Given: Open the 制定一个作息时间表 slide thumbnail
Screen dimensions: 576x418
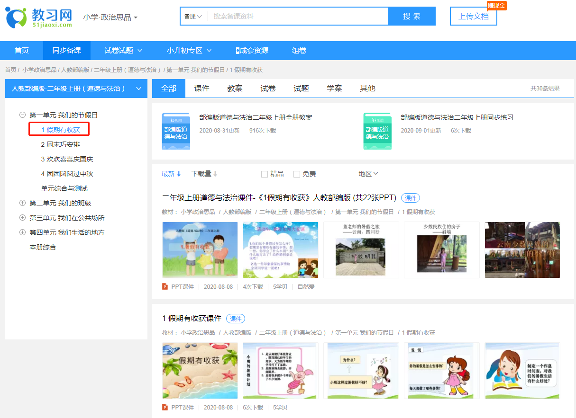Looking at the screenshot, I should click(522, 370).
